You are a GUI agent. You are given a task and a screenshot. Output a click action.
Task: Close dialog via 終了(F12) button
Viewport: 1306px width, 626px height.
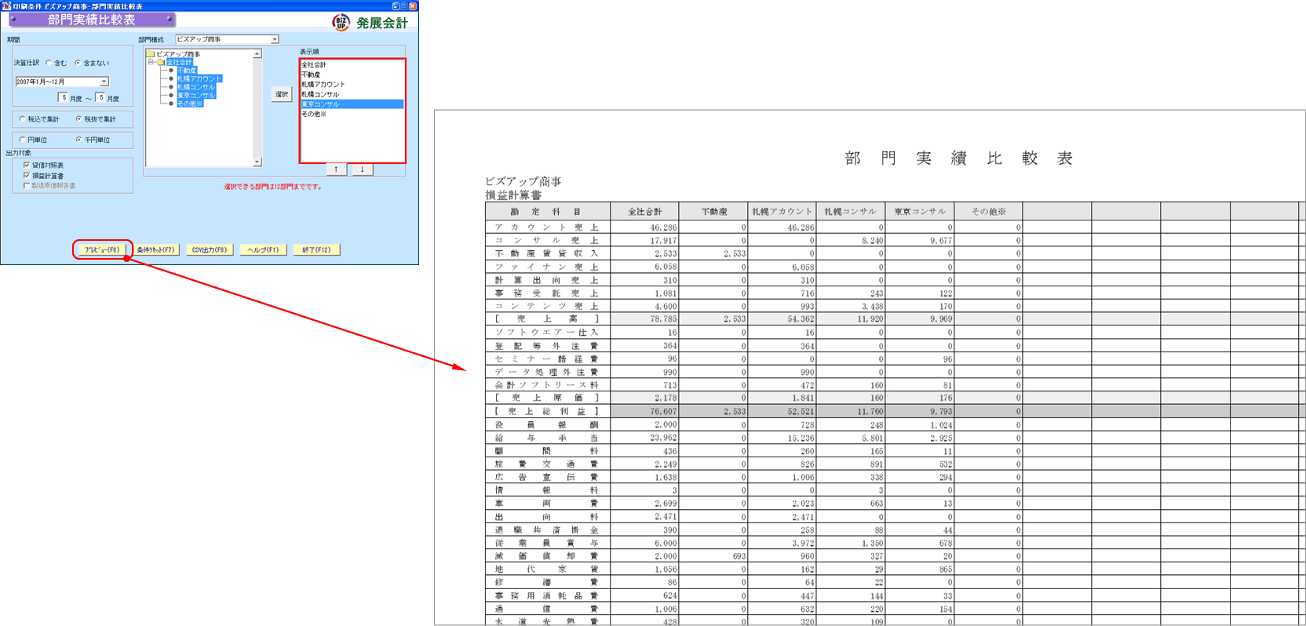coord(316,249)
